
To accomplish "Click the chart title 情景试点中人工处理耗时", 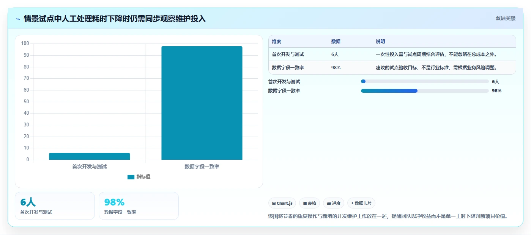I will click(115, 19).
